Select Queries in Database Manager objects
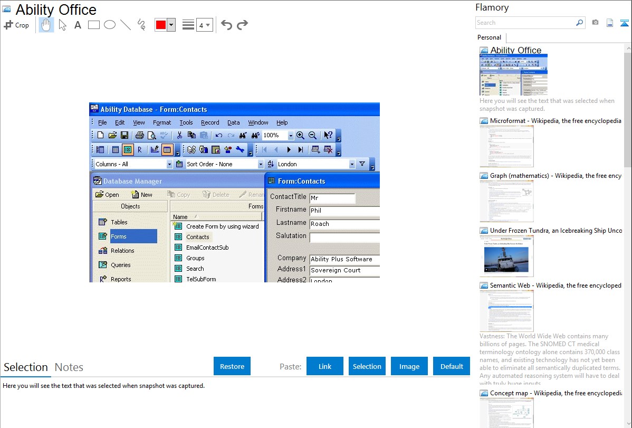632x428 pixels. [x=115, y=265]
